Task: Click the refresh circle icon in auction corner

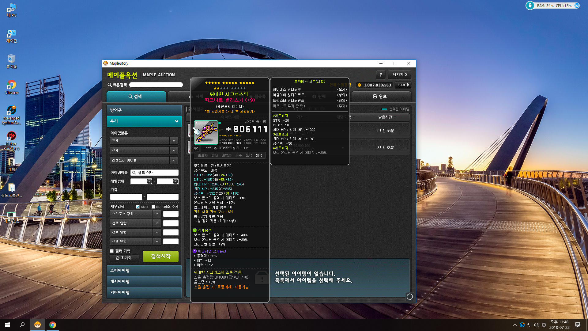Action: pos(409,296)
